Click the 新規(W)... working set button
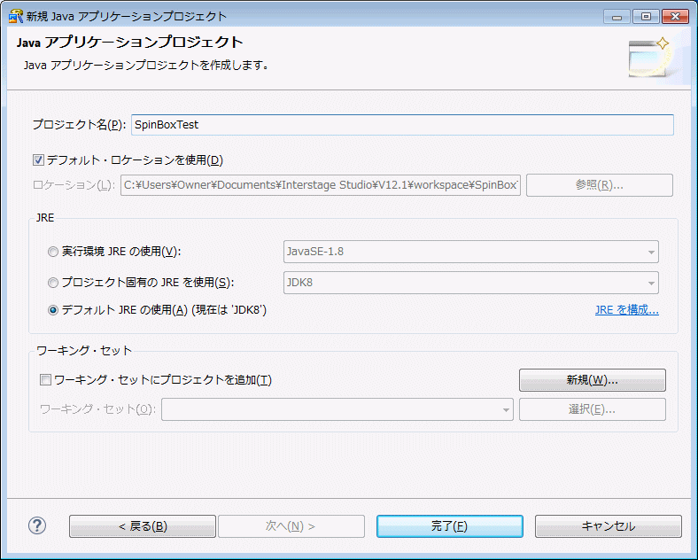 point(593,380)
